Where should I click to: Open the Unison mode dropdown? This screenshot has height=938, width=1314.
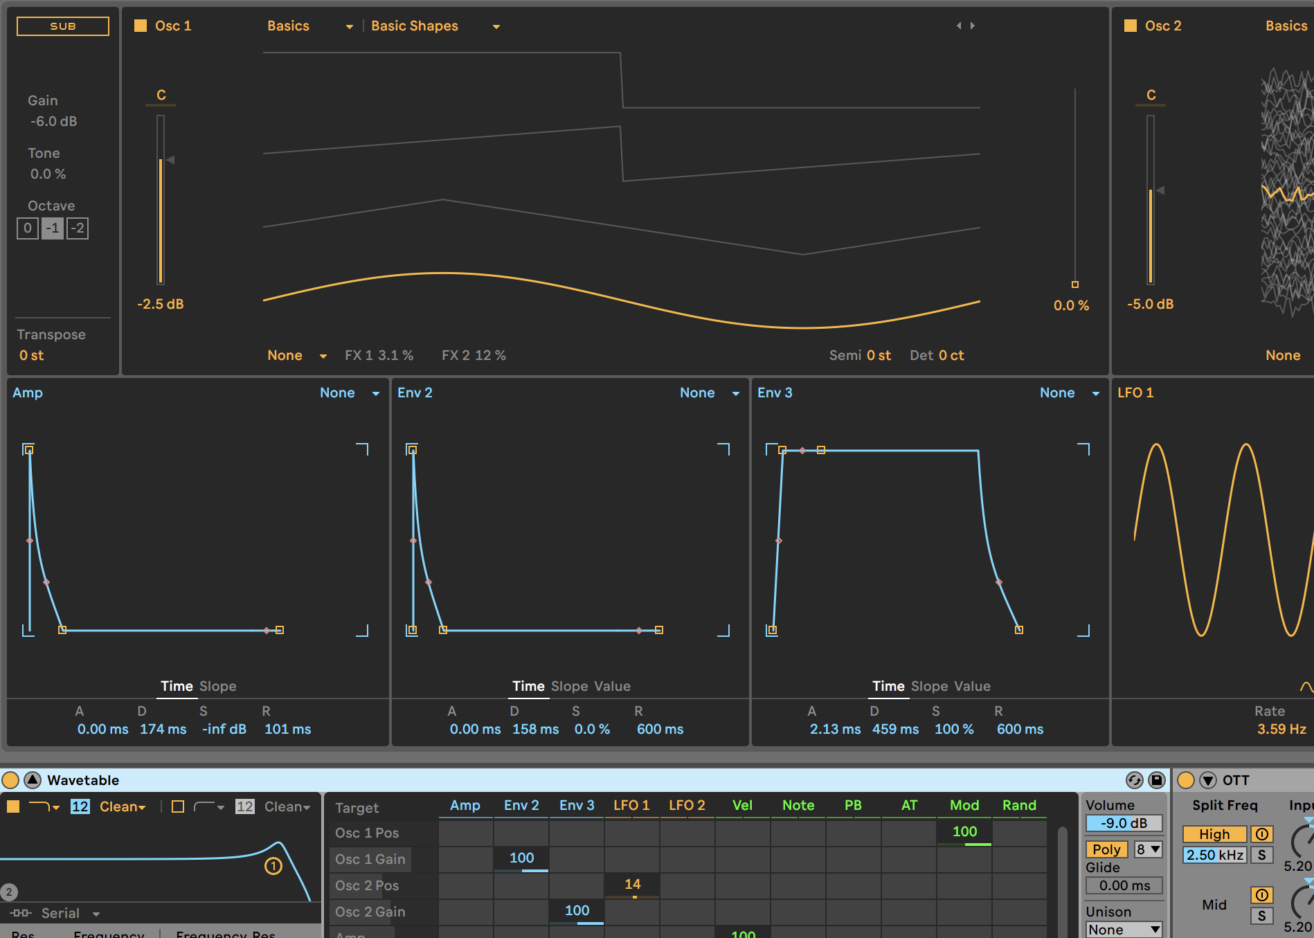1124,930
